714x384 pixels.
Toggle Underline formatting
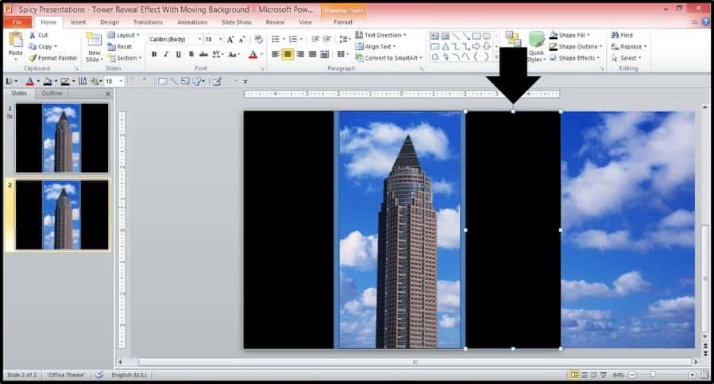pyautogui.click(x=178, y=54)
